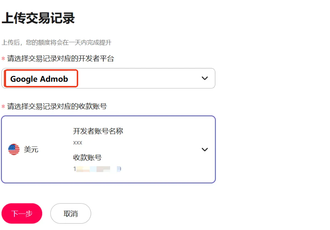
Task: Click red asterisk before developer platform label
Action: (3, 59)
